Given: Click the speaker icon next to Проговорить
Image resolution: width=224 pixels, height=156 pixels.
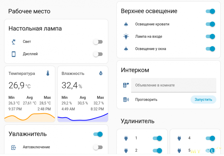Looking at the screenshot, I should [126, 100].
